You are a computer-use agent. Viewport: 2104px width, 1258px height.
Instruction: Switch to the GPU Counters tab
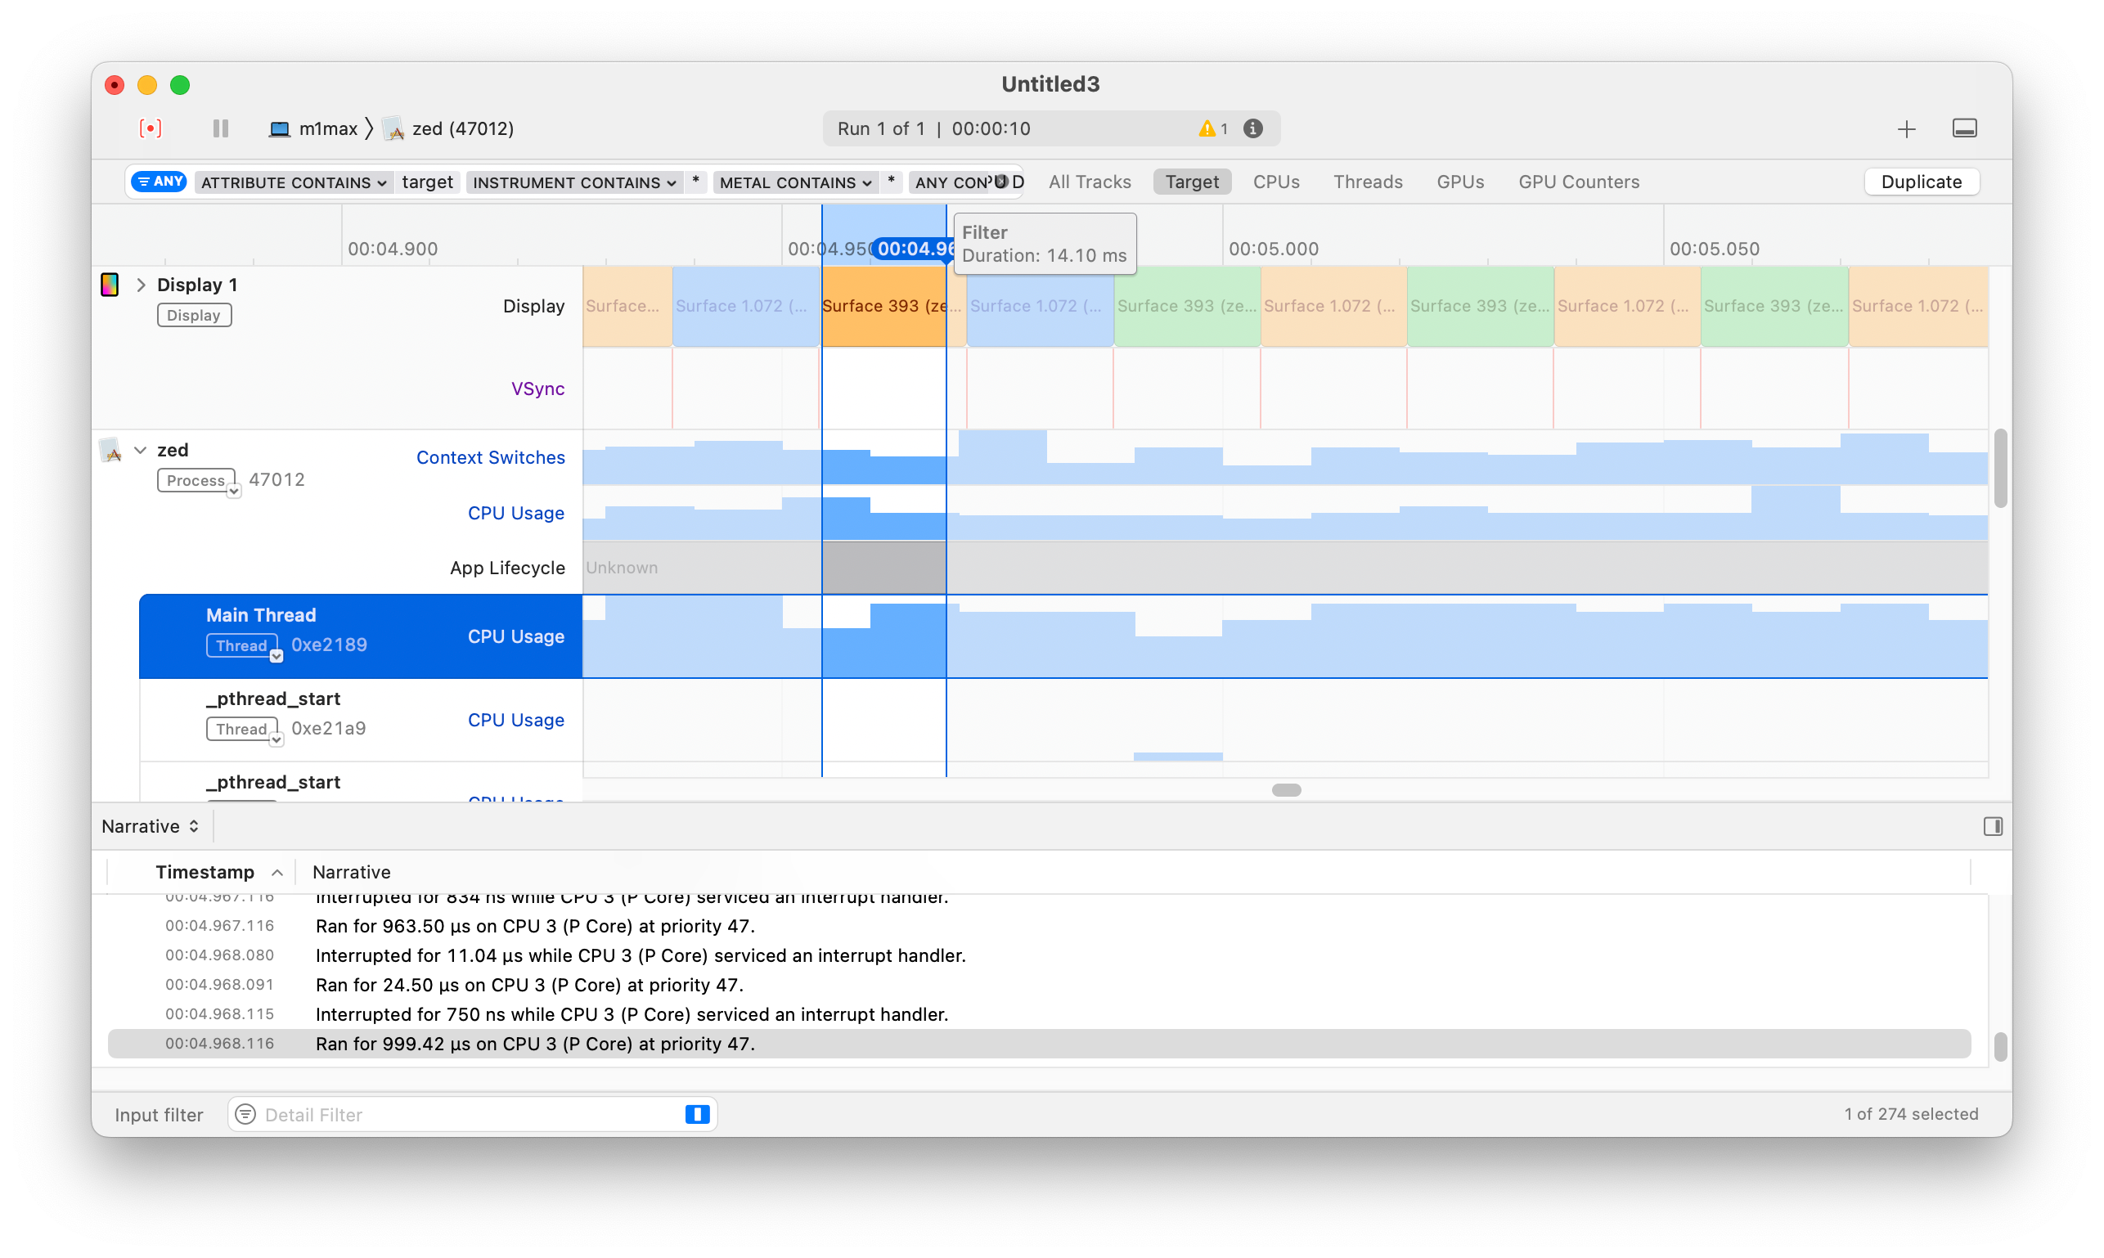(x=1579, y=182)
